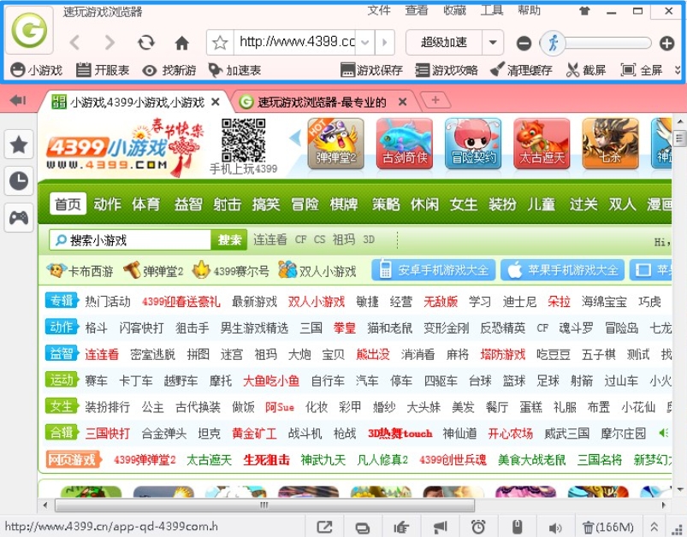Open the 帮助 menu
Image resolution: width=687 pixels, height=537 pixels.
coord(530,9)
